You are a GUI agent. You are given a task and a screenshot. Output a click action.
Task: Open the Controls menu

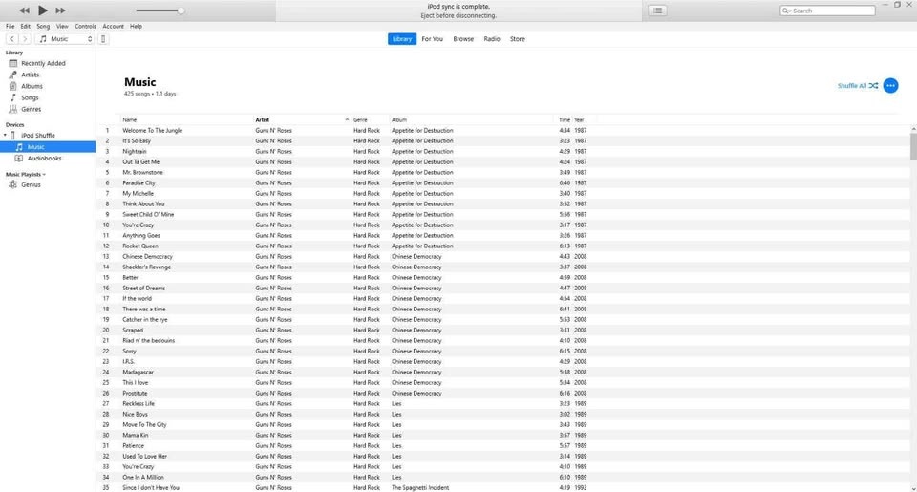point(85,27)
